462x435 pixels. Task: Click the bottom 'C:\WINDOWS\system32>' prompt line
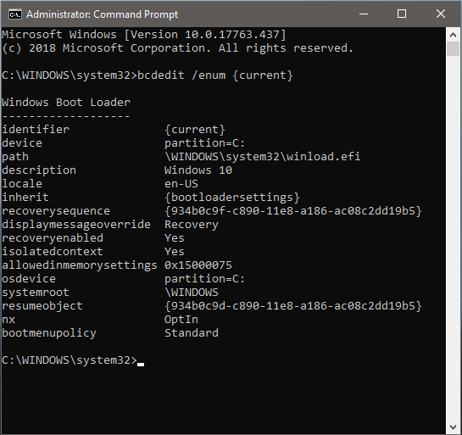coord(70,360)
